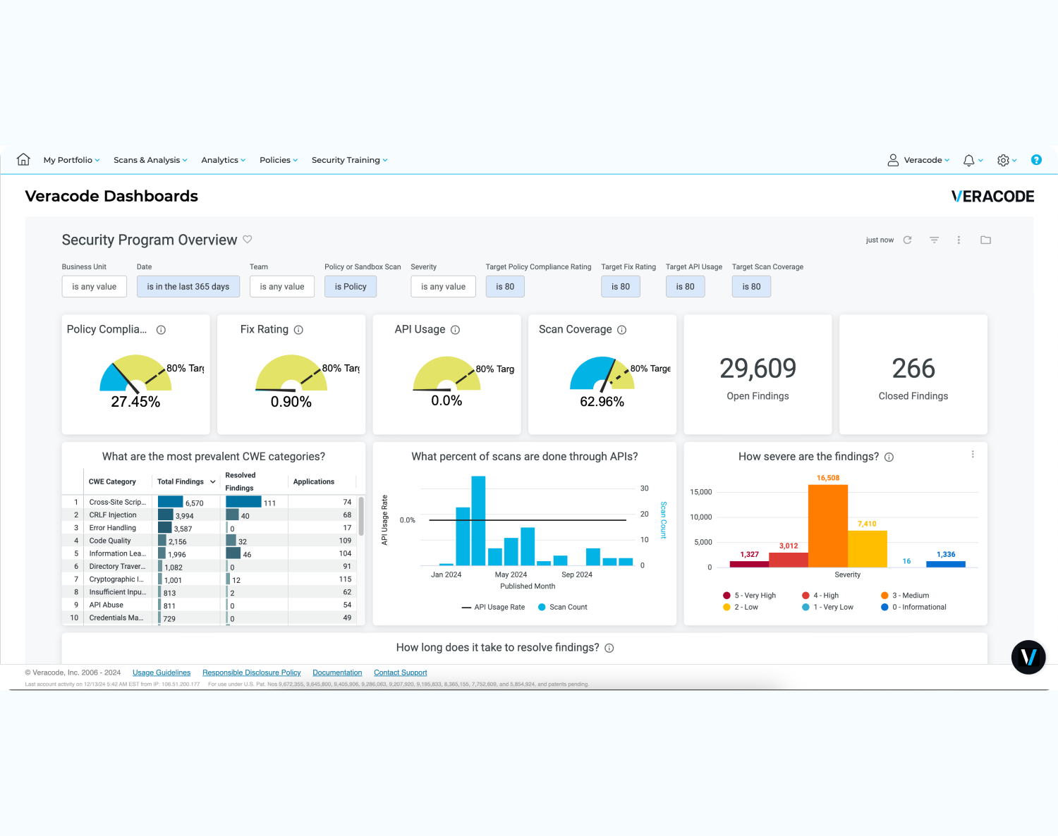The height and width of the screenshot is (836, 1058).
Task: Go to the home icon
Action: point(23,159)
